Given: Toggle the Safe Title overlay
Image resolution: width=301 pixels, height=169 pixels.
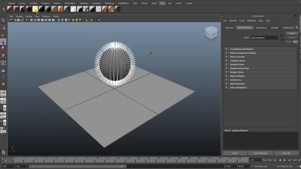Looking at the screenshot, I should (53, 20).
